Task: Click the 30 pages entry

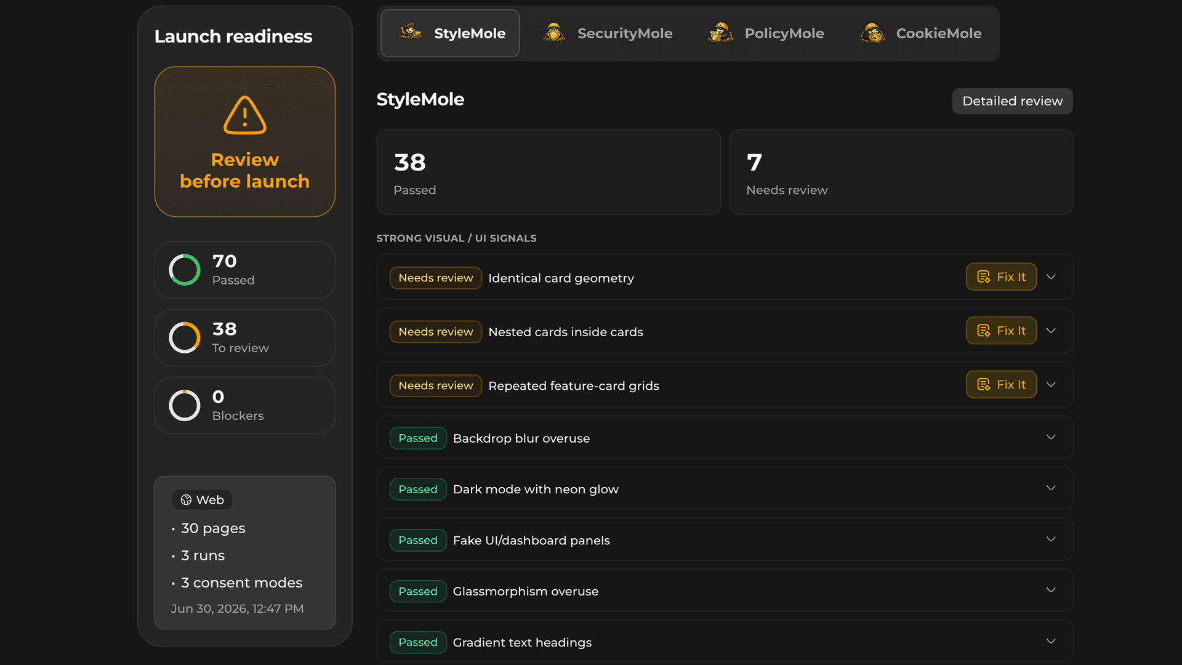Action: pos(213,528)
